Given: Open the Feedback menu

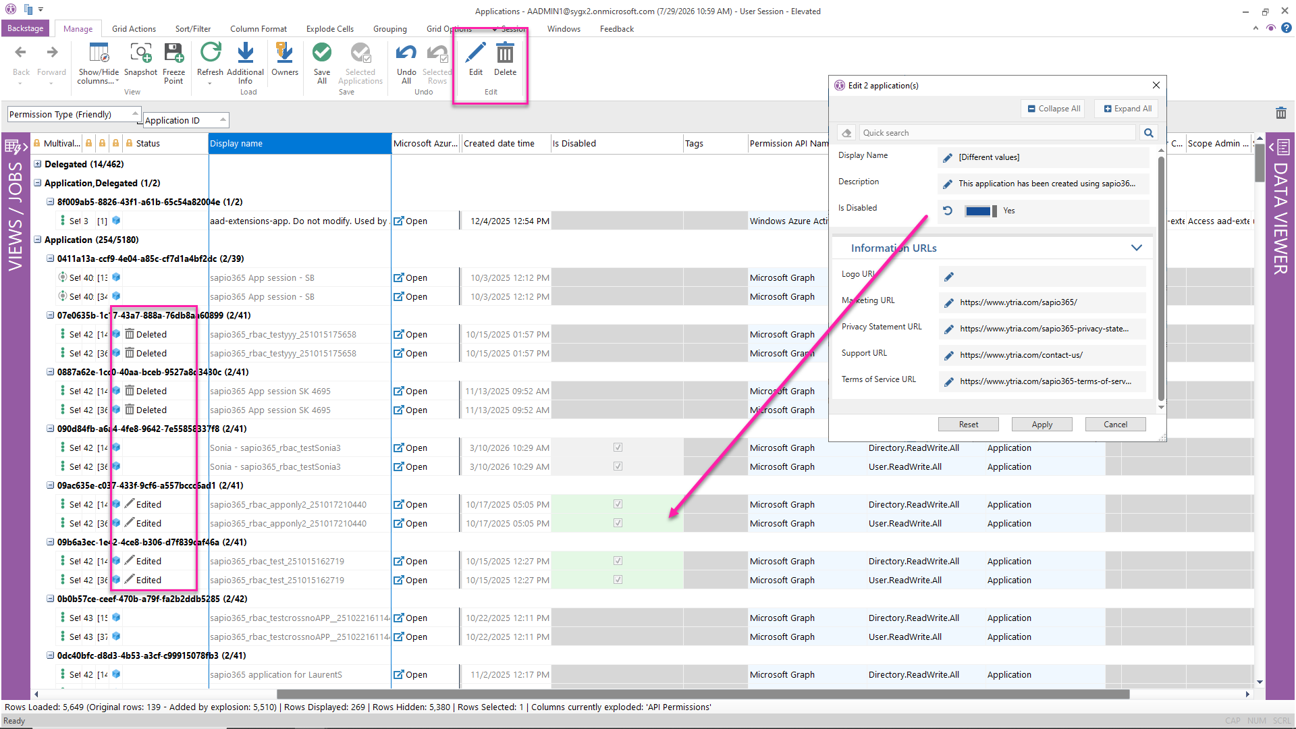Looking at the screenshot, I should tap(617, 29).
